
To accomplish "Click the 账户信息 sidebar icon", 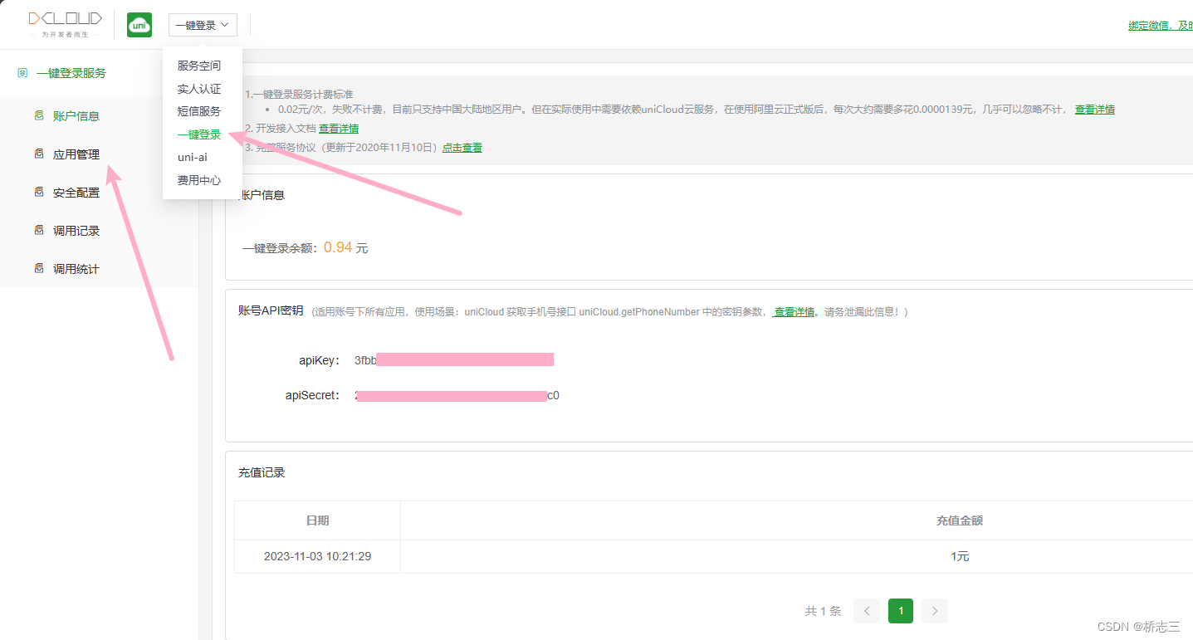I will pyautogui.click(x=38, y=115).
